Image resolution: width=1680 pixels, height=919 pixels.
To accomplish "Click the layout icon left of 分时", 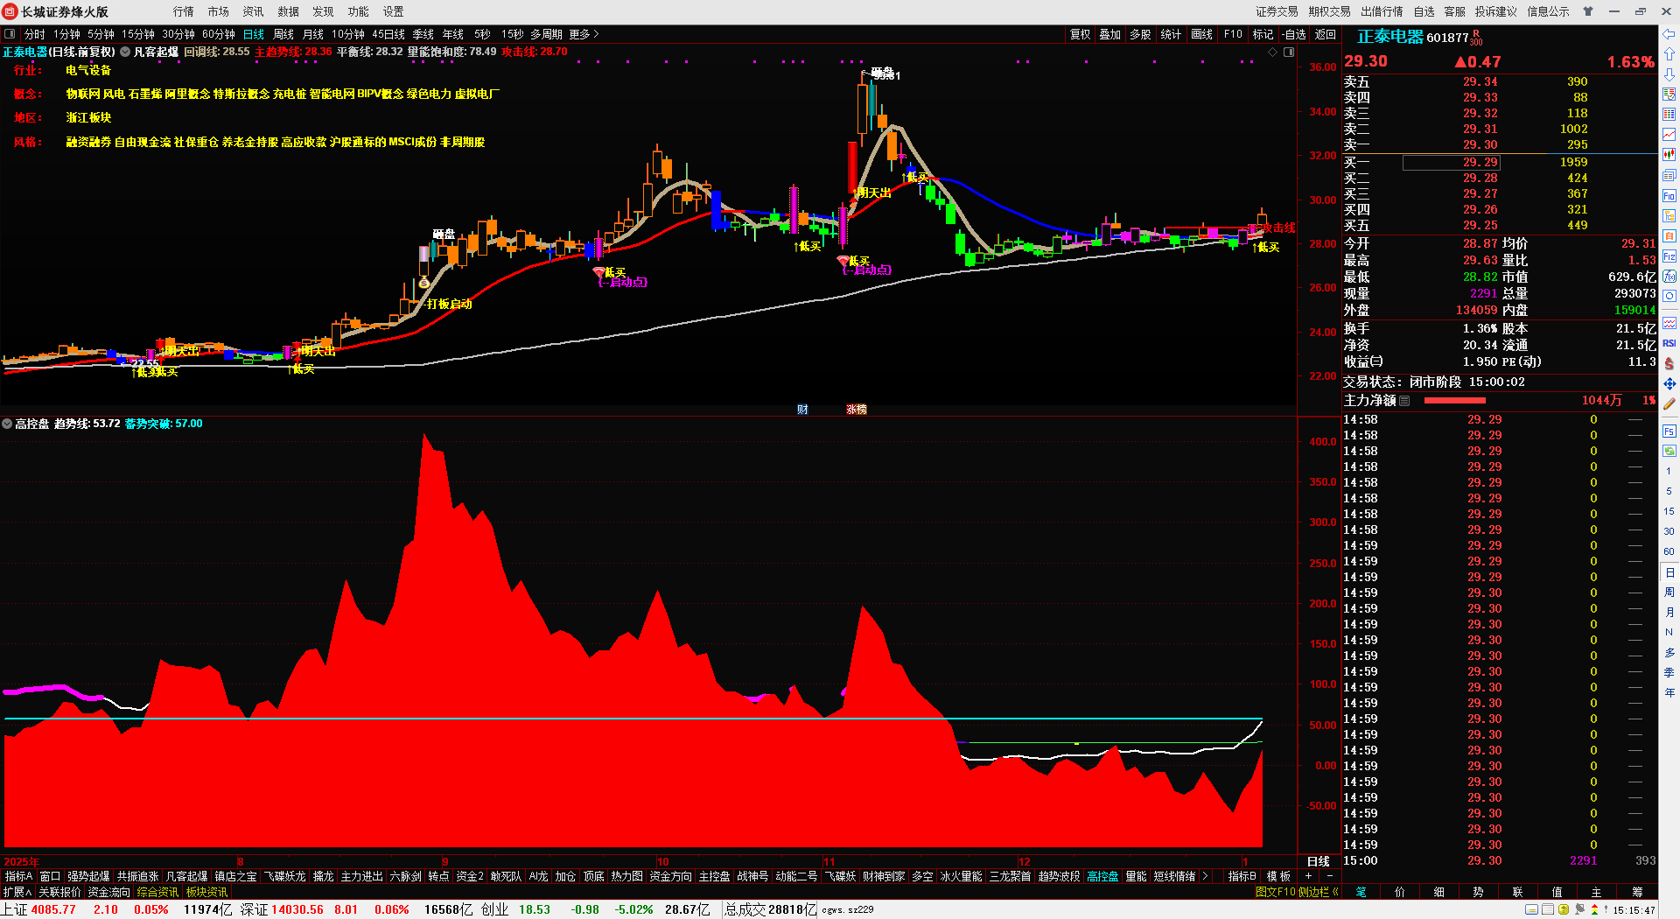I will (10, 34).
